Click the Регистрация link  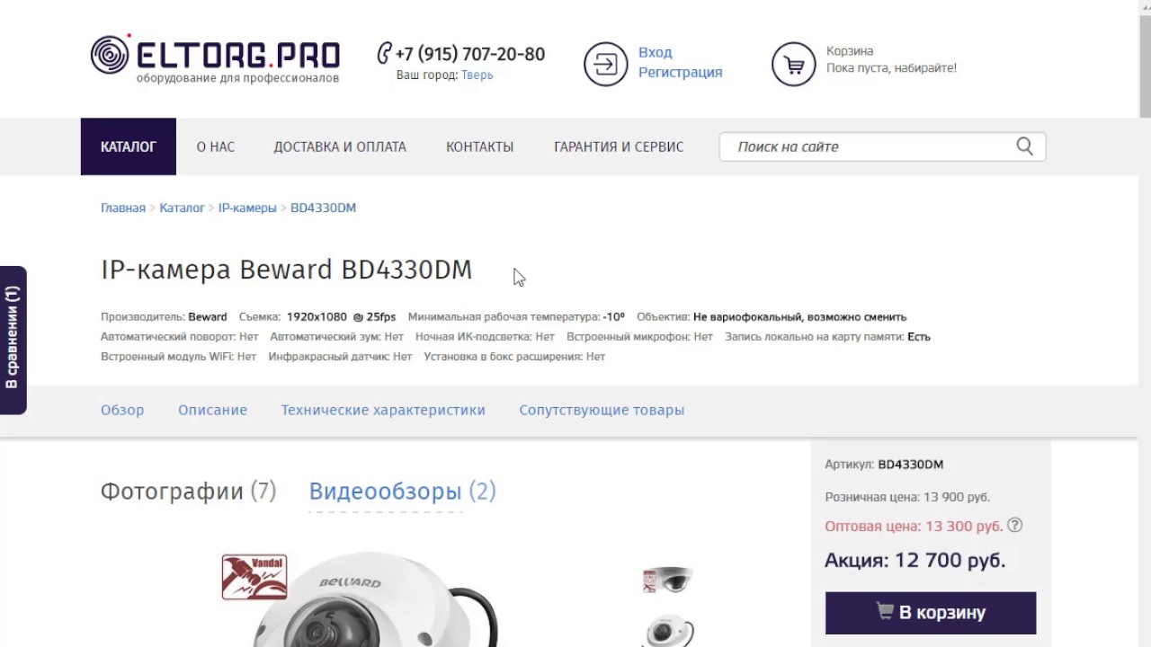coord(680,72)
